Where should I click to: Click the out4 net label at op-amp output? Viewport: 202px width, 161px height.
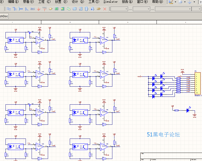pyautogui.click(x=118, y=73)
